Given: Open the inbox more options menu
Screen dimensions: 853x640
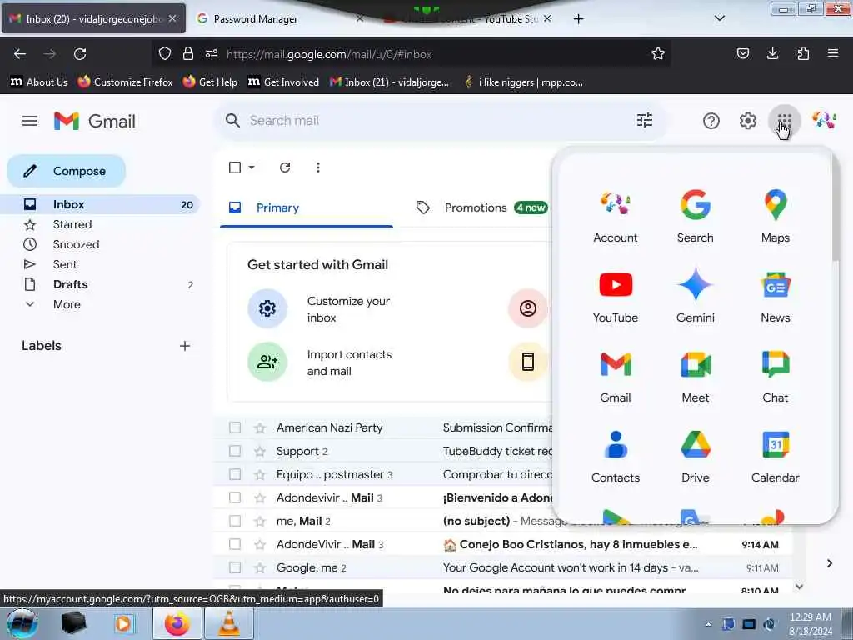Looking at the screenshot, I should coord(317,167).
